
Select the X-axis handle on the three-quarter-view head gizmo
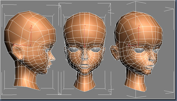pyautogui.click(x=129, y=45)
